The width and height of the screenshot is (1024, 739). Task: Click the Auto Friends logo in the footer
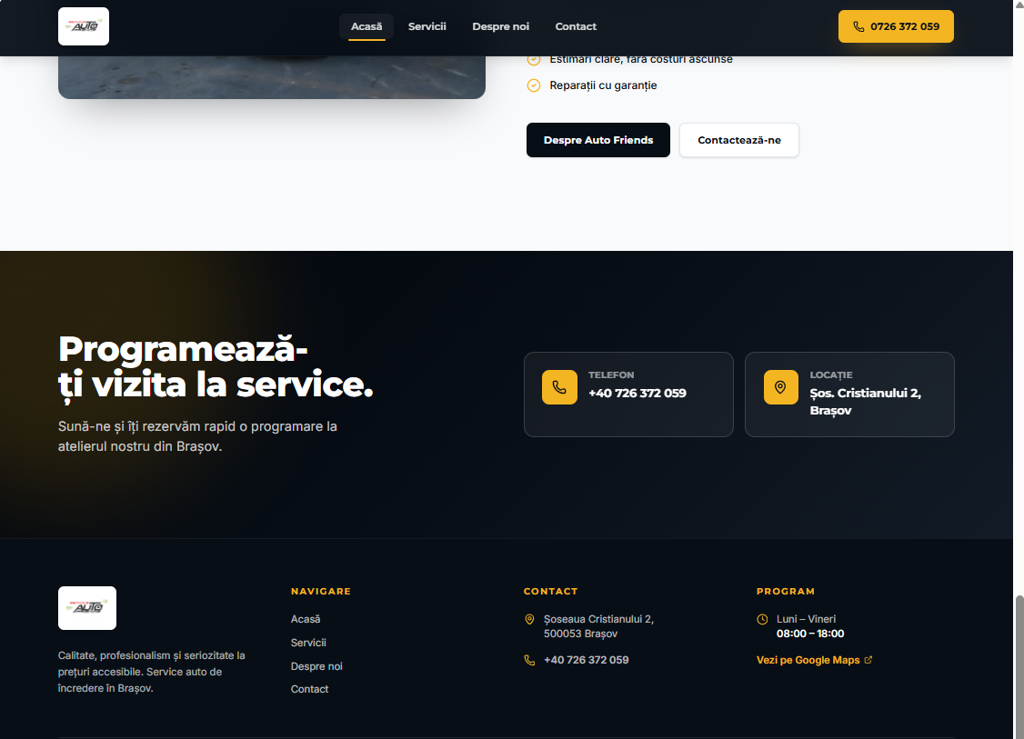point(86,607)
